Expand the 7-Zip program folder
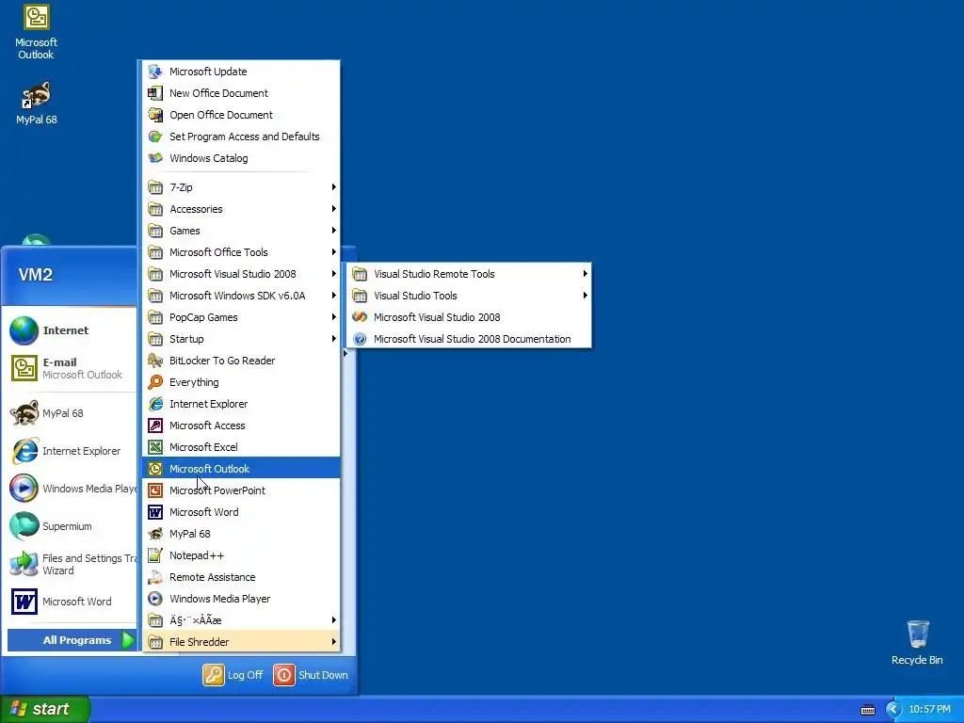 point(241,187)
